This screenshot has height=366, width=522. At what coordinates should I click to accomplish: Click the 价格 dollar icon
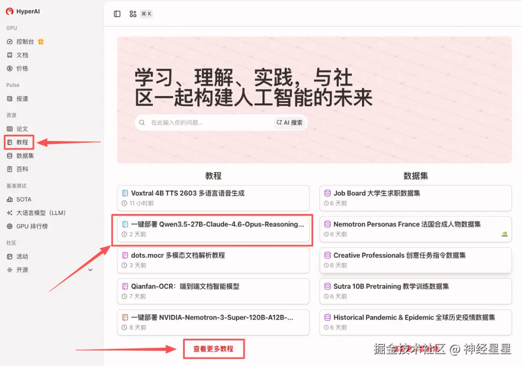(x=10, y=69)
